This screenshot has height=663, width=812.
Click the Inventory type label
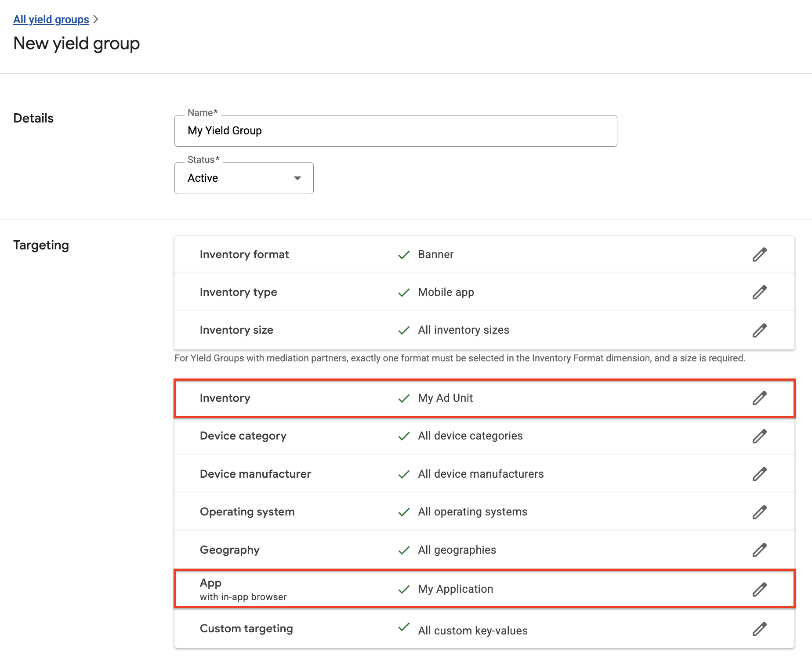point(238,292)
